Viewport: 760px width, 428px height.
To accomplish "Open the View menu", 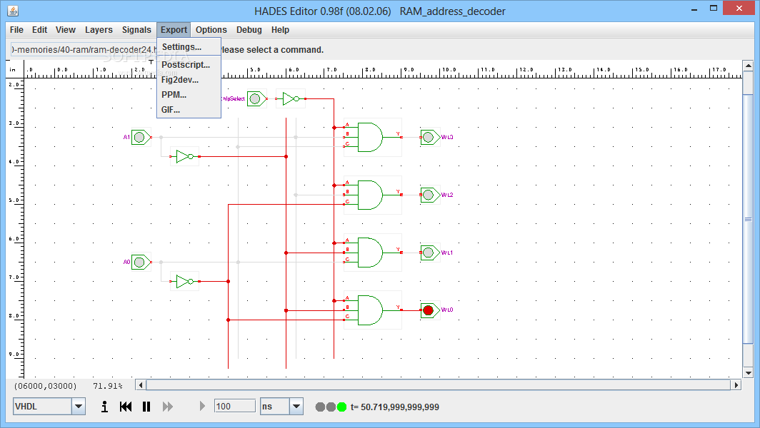I will click(66, 29).
